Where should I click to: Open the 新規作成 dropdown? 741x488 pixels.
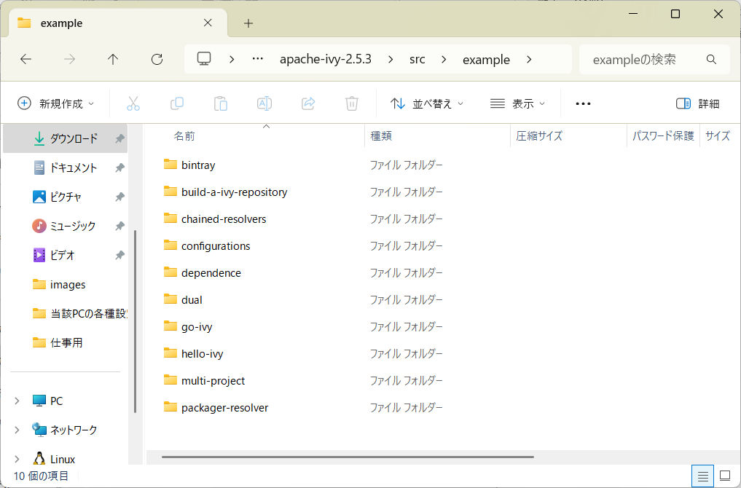(56, 103)
